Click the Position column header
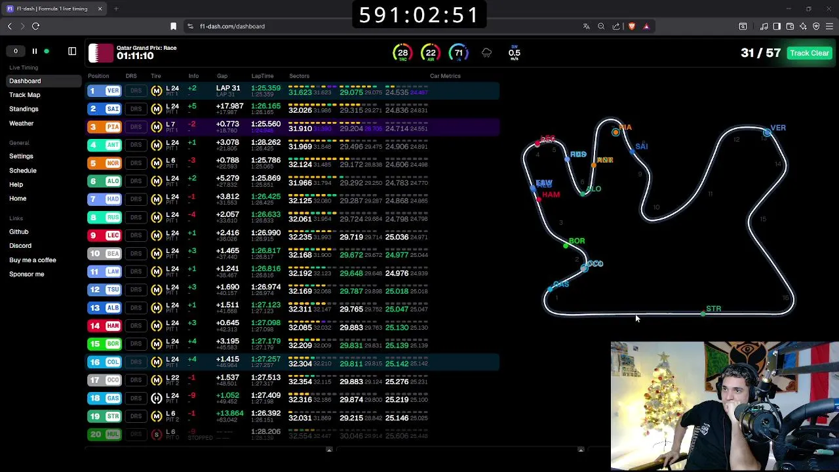This screenshot has height=472, width=839. tap(98, 76)
